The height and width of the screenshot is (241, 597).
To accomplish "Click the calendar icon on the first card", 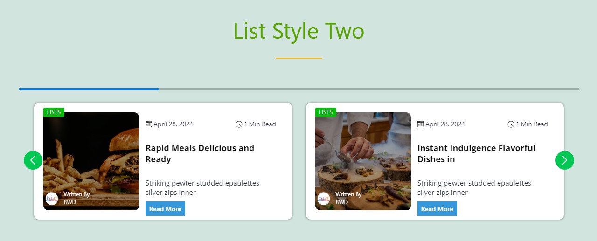I will tap(149, 124).
